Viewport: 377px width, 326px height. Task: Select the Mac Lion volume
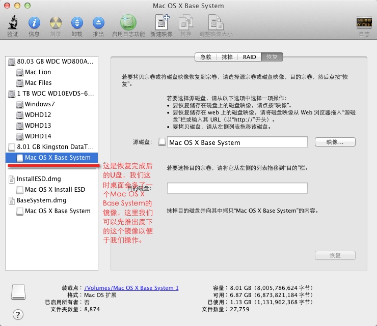(51, 72)
